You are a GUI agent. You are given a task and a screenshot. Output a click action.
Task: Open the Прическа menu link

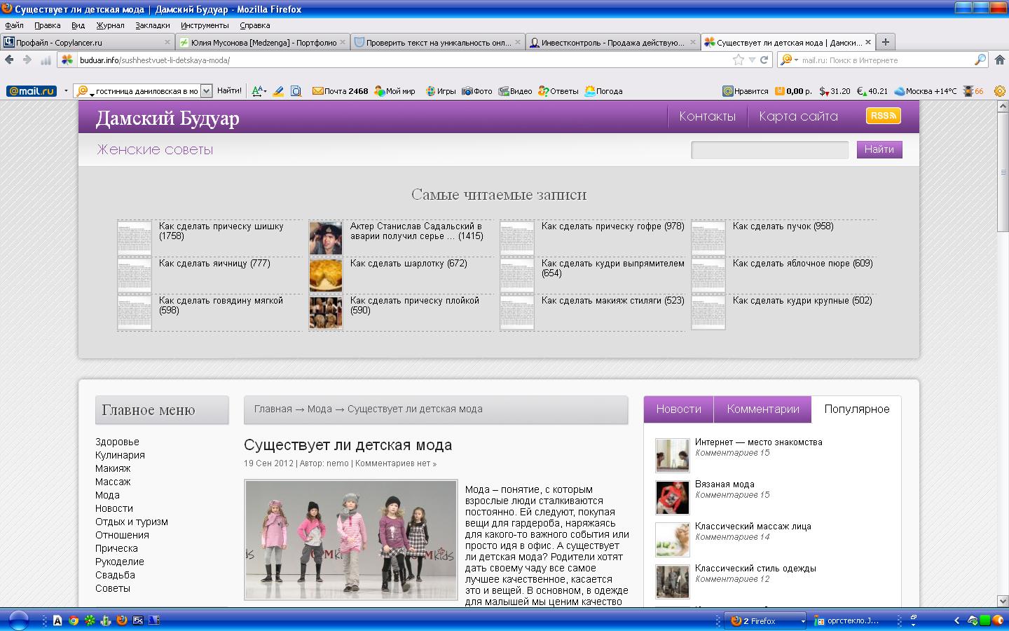point(116,548)
